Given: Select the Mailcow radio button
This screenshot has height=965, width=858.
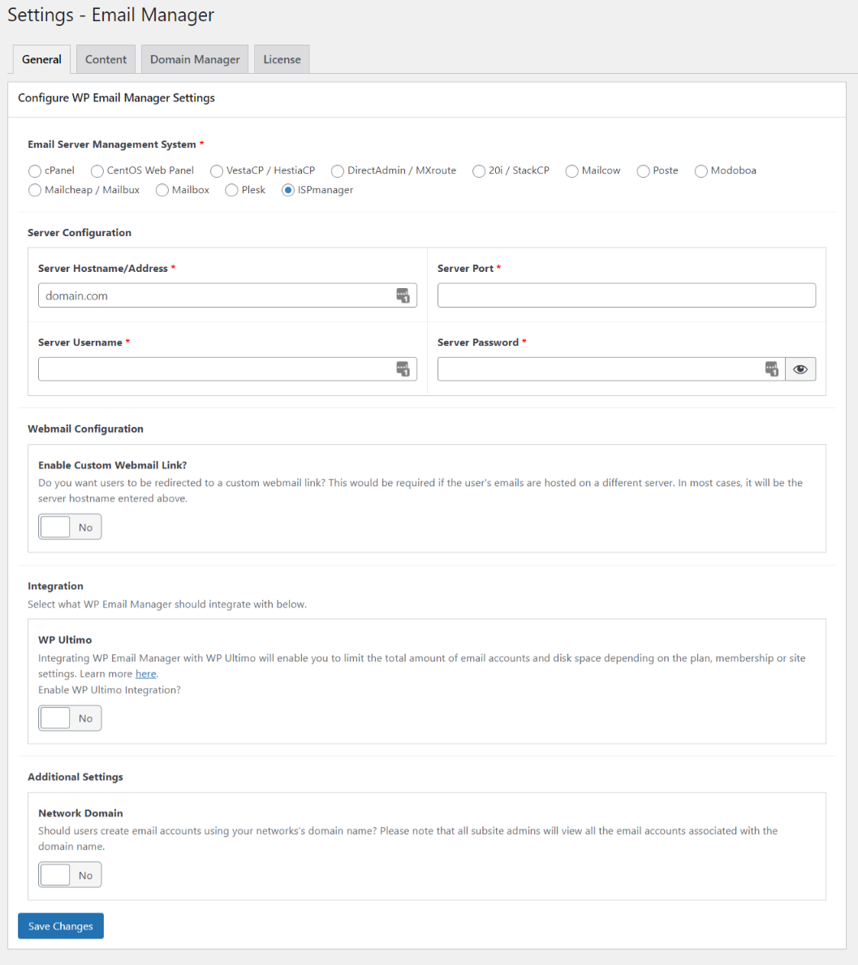Looking at the screenshot, I should click(x=571, y=171).
